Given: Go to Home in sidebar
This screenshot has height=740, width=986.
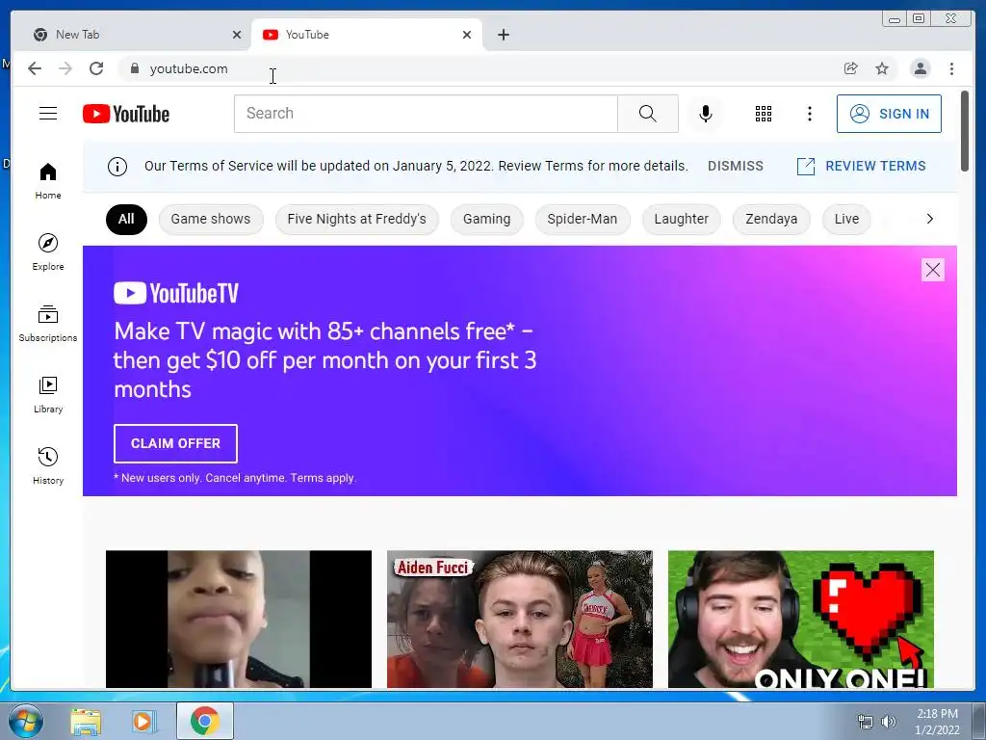Looking at the screenshot, I should 48,181.
